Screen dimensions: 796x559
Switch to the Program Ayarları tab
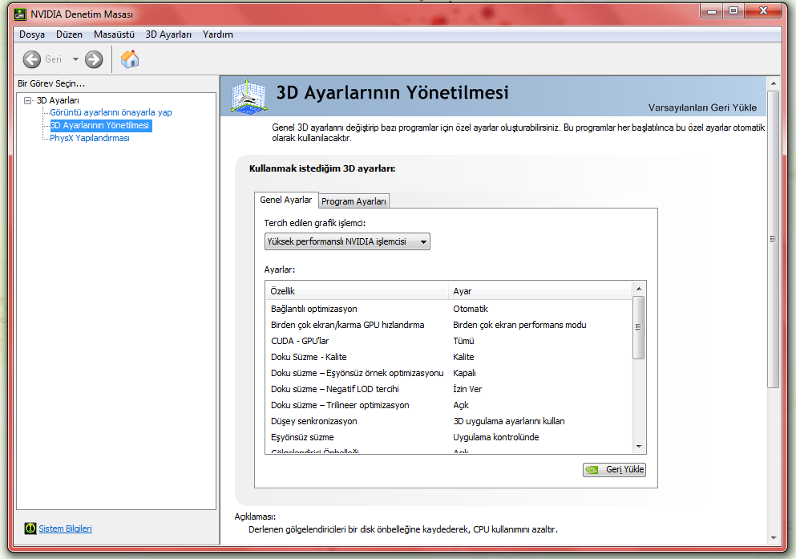click(x=354, y=201)
